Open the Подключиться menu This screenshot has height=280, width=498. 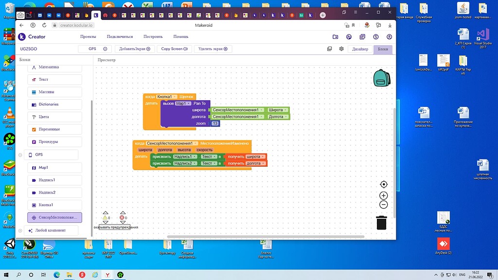coord(120,37)
